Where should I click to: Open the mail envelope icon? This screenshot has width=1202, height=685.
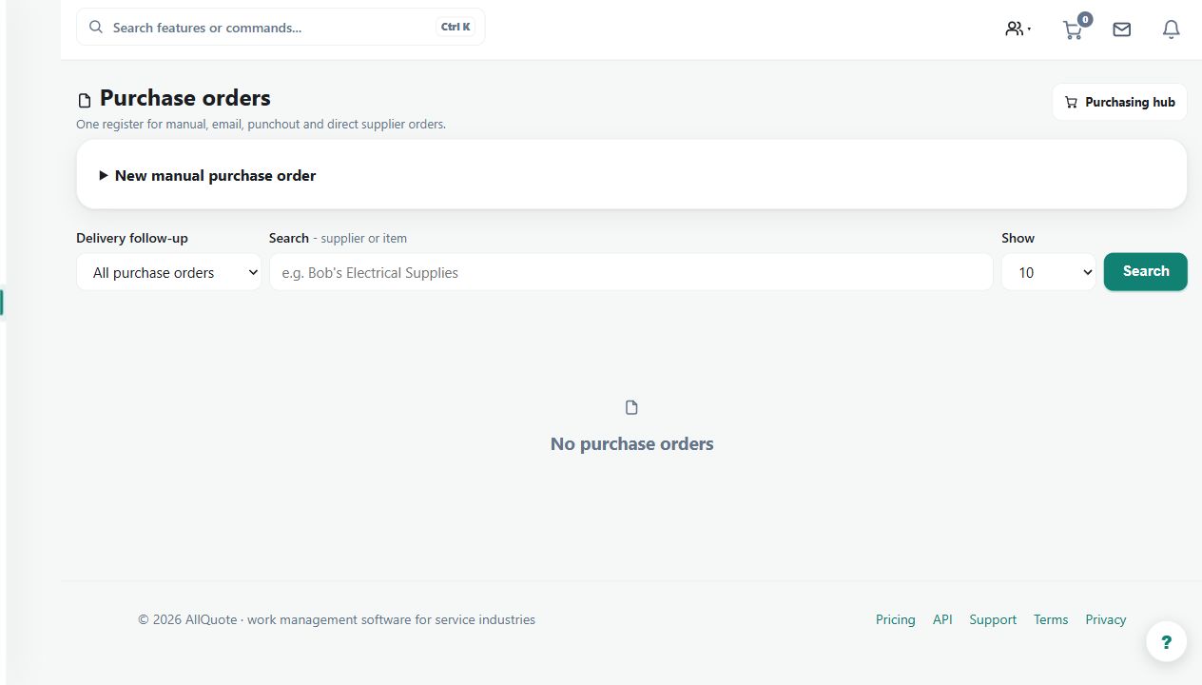point(1122,29)
